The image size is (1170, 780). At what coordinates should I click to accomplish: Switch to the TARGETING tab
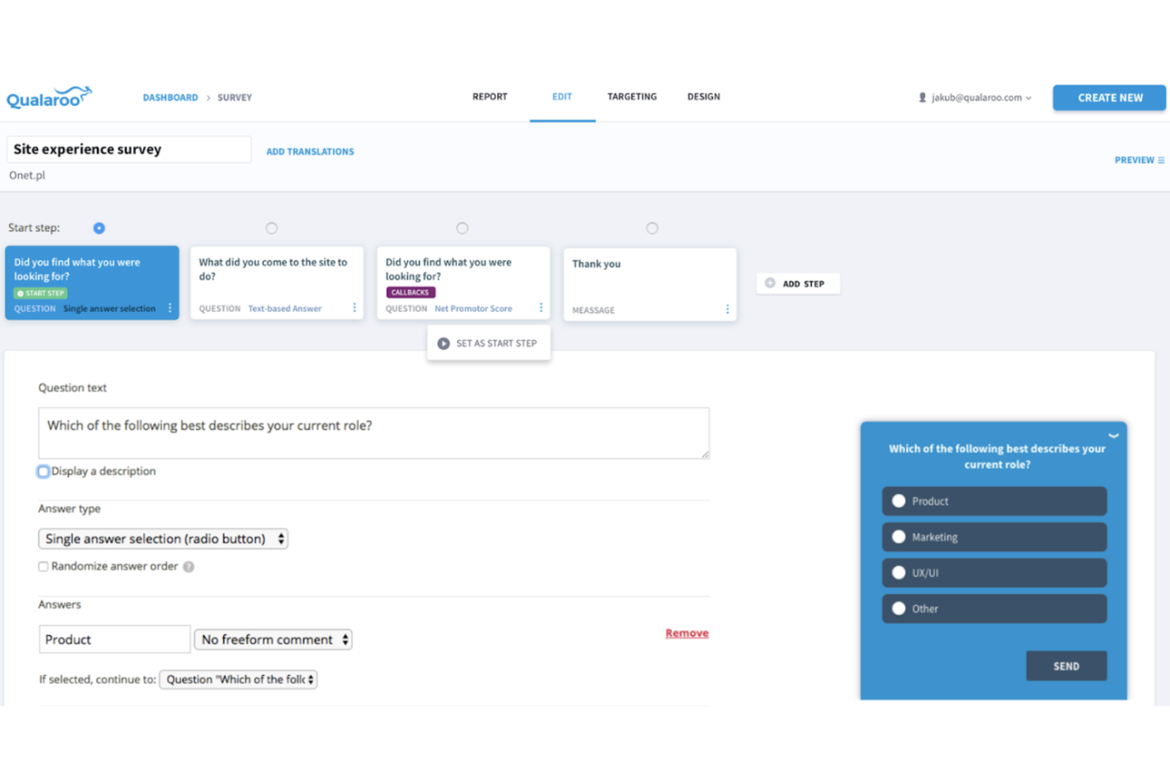(632, 96)
